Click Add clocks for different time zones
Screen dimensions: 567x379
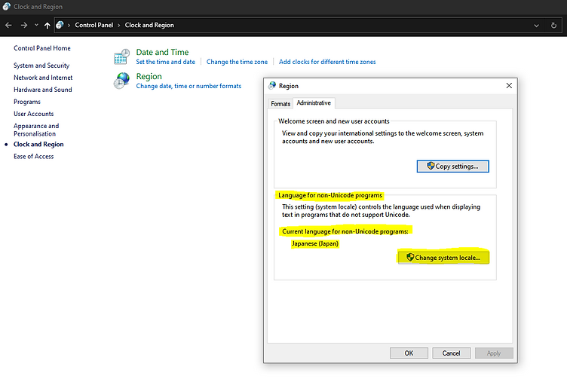[x=327, y=62]
